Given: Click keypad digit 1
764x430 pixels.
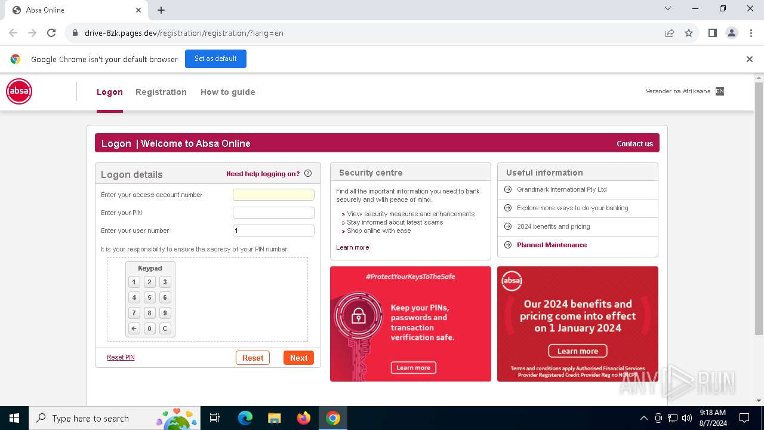Looking at the screenshot, I should tap(134, 282).
